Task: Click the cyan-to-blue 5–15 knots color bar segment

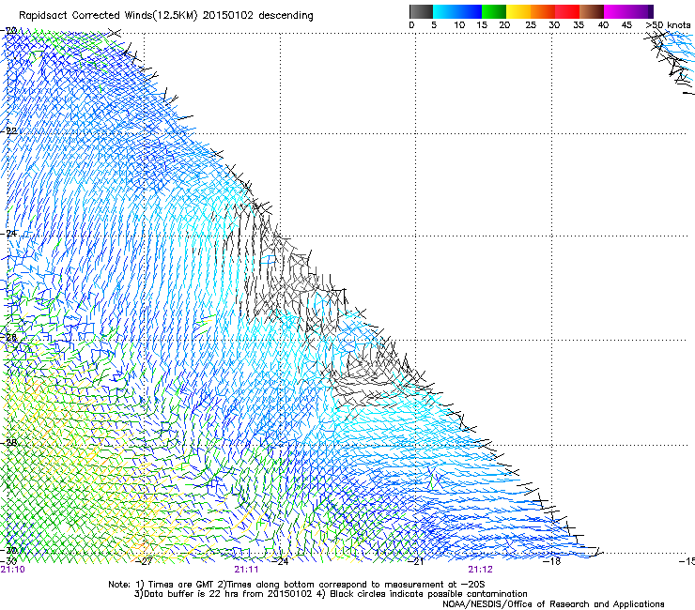Action: coord(457,11)
